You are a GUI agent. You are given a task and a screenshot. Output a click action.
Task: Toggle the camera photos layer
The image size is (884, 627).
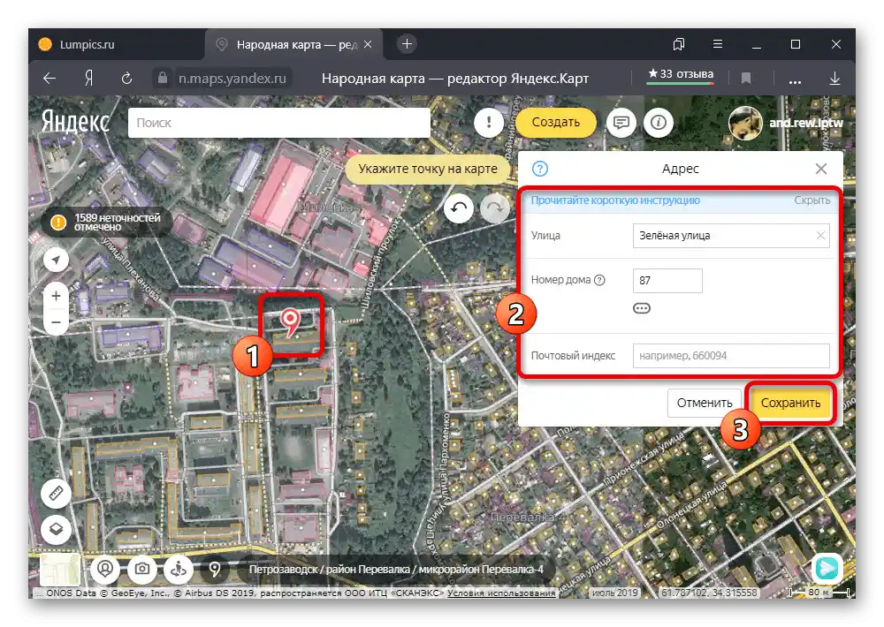141,569
